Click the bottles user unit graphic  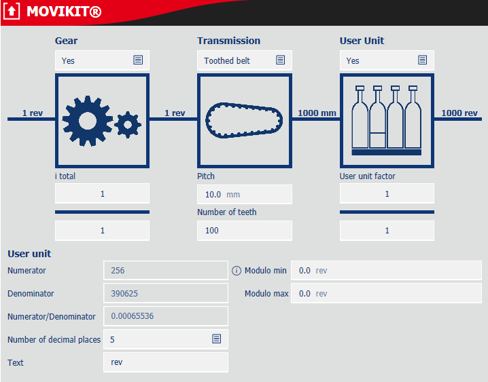(x=387, y=121)
